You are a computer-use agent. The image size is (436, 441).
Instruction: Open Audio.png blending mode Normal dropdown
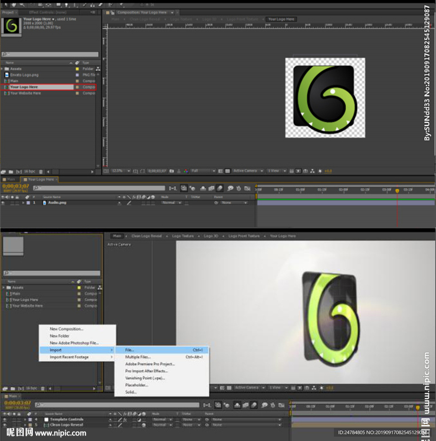(x=171, y=203)
